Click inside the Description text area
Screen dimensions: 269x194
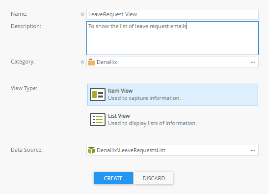coord(172,38)
